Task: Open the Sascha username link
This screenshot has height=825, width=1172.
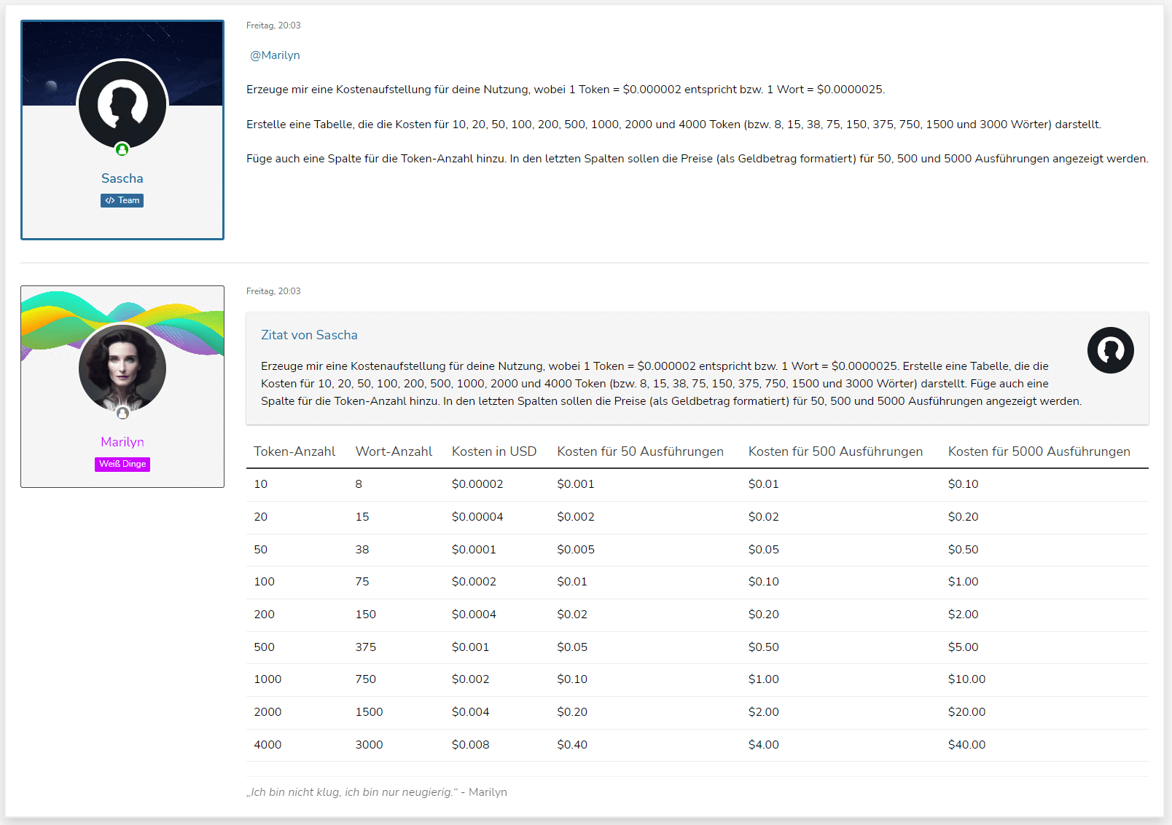Action: [x=122, y=178]
